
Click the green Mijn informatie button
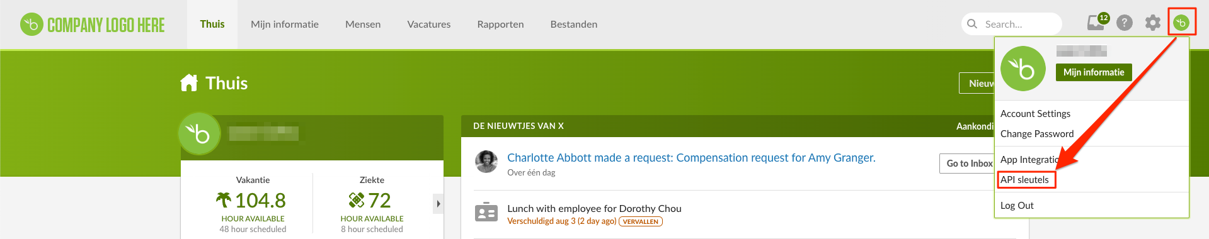coord(1094,72)
